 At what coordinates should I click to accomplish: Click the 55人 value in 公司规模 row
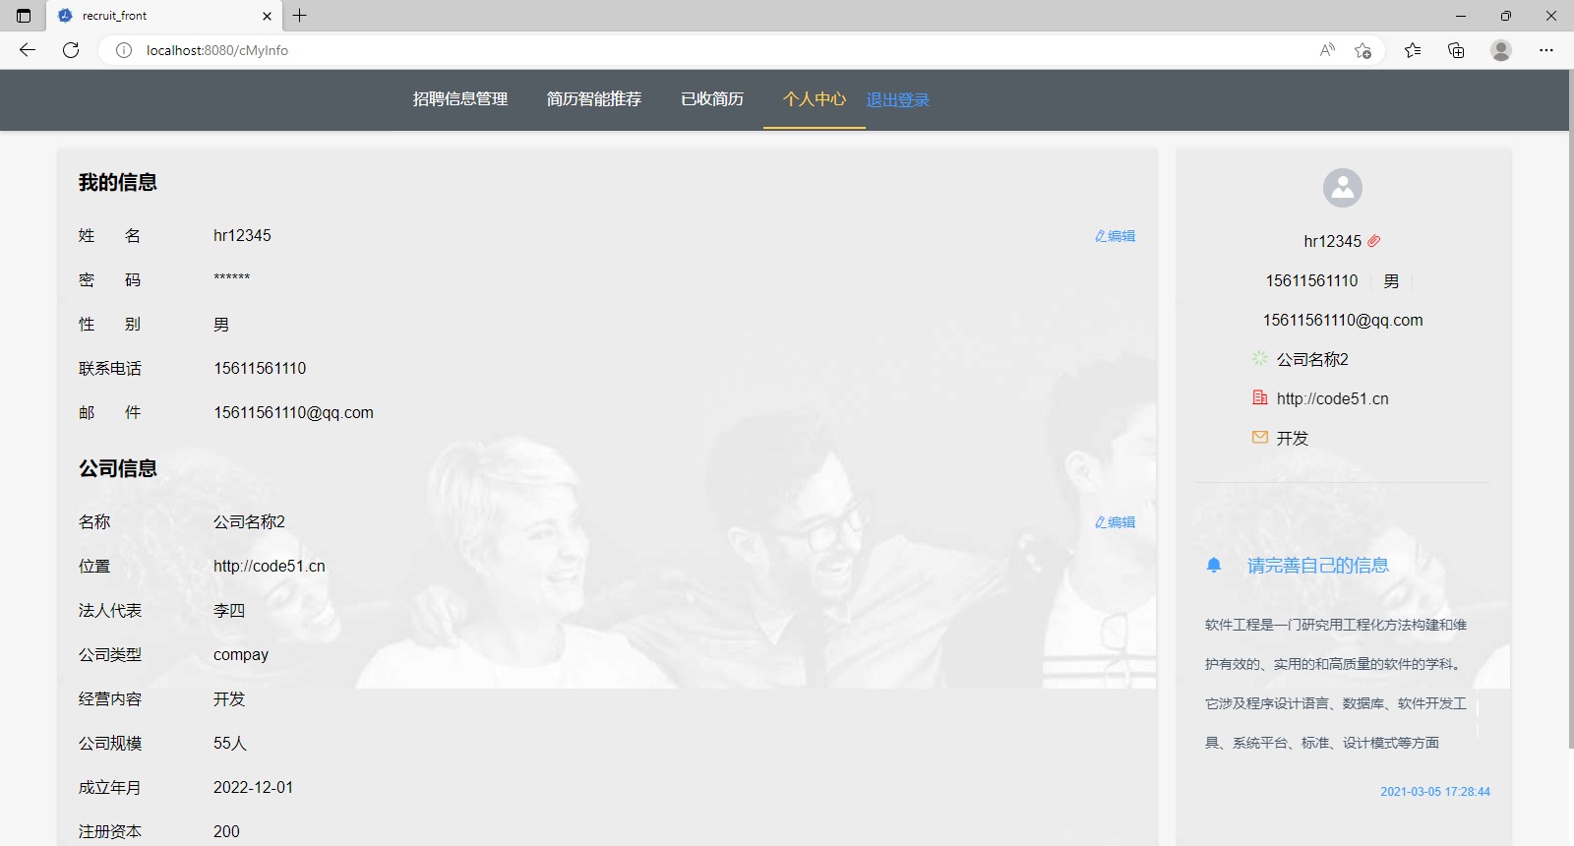click(230, 744)
